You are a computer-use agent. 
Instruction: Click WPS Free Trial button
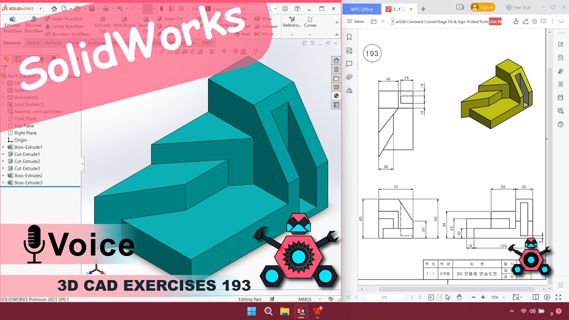tap(519, 8)
